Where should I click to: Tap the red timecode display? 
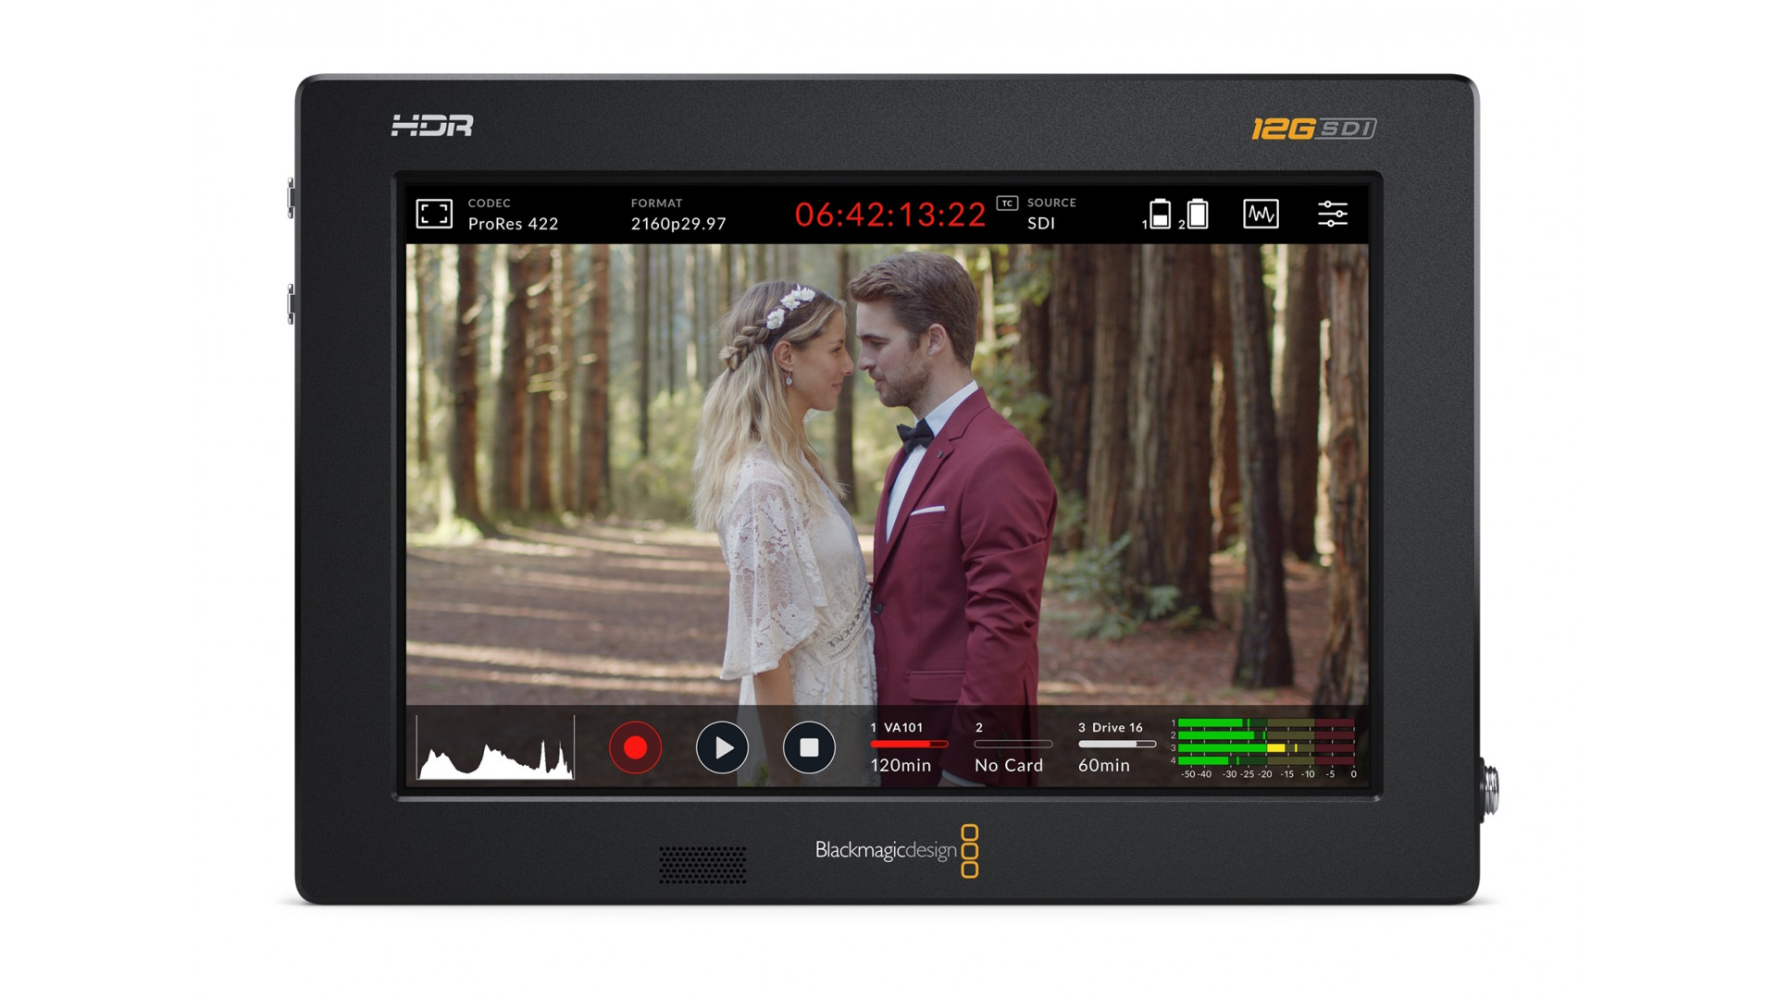889,215
